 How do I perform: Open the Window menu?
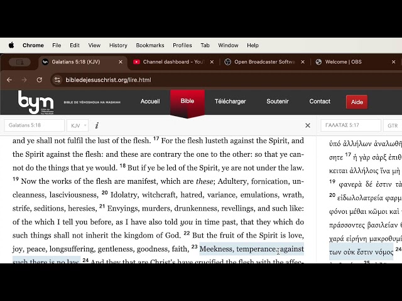click(228, 45)
